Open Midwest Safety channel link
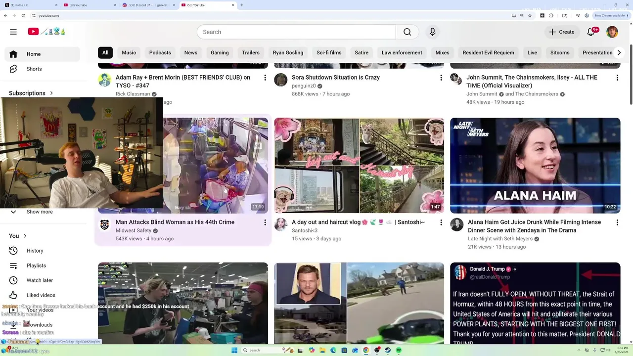The image size is (633, 356). click(x=134, y=230)
